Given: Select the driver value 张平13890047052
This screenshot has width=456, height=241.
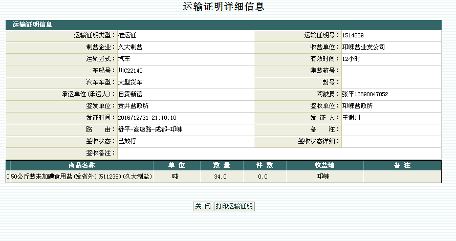Looking at the screenshot, I should tap(365, 94).
